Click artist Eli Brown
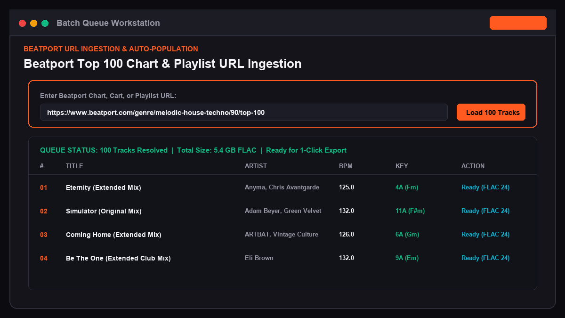This screenshot has width=565, height=318. tap(259, 258)
